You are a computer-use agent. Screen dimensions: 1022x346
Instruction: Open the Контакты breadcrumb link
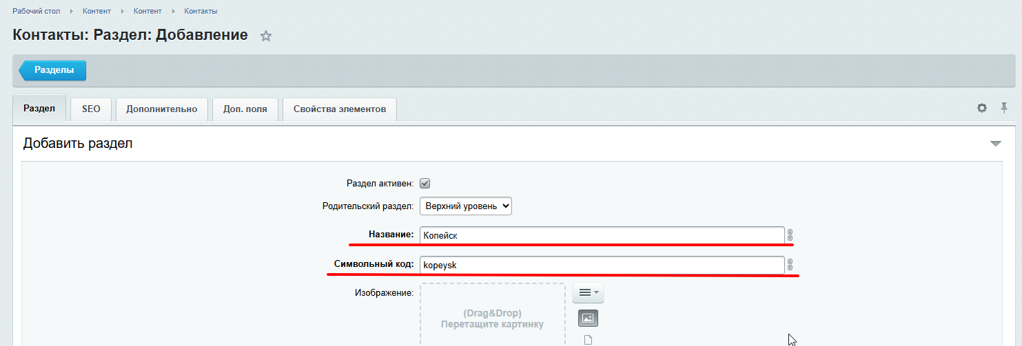click(201, 12)
